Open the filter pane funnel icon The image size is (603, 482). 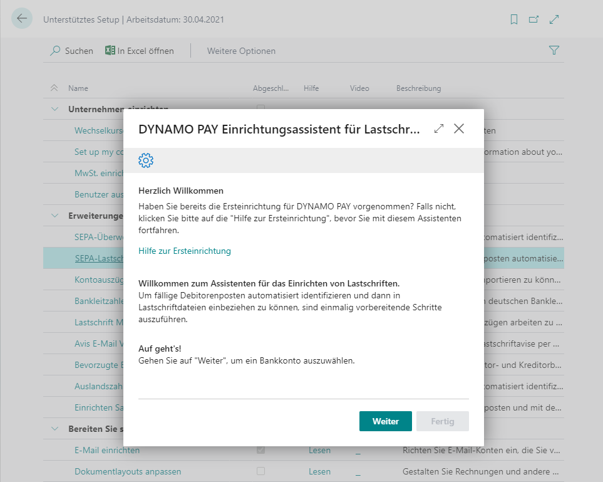pos(554,50)
